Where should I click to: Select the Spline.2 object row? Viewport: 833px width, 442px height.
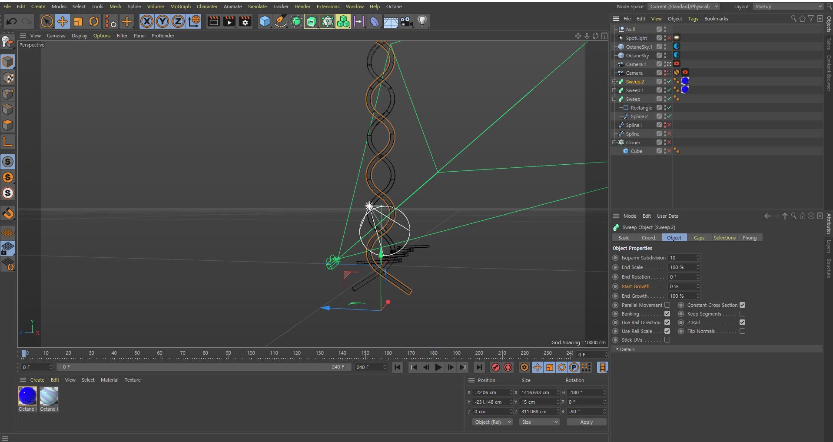click(x=639, y=116)
